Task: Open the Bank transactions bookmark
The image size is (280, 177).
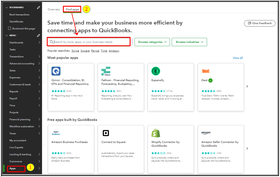Action: pos(19,15)
